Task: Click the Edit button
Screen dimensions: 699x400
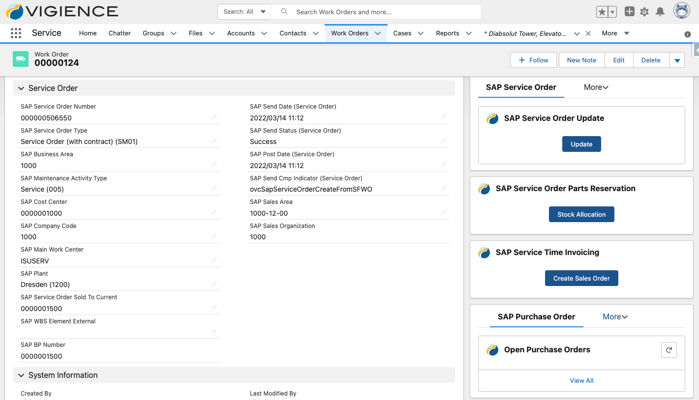Action: 619,60
